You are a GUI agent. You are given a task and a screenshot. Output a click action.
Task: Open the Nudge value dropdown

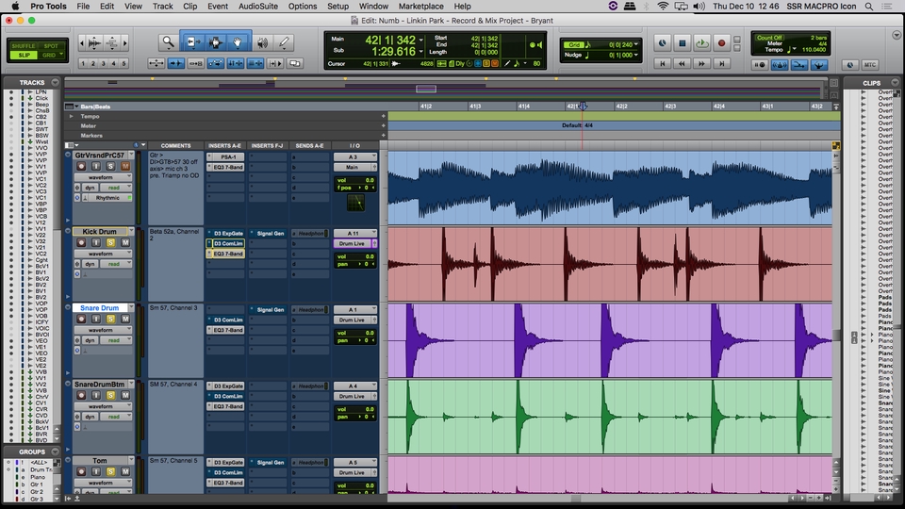(636, 55)
